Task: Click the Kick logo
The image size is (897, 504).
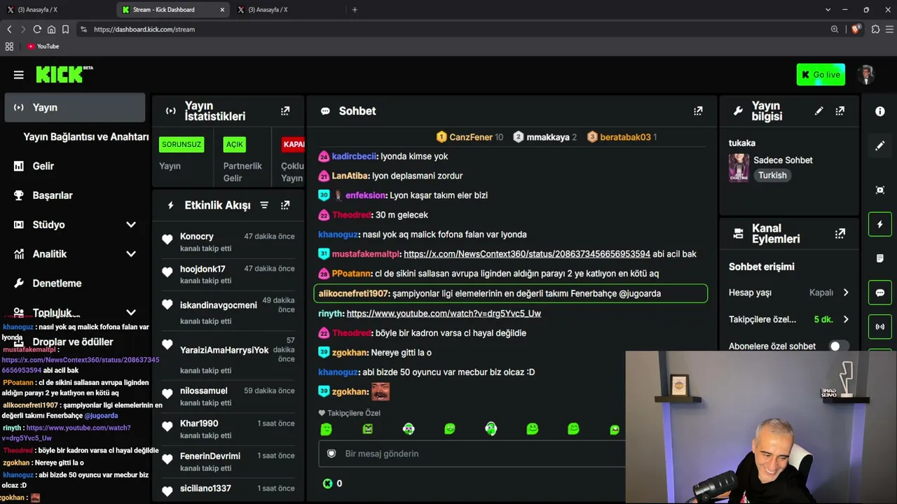Action: click(64, 74)
